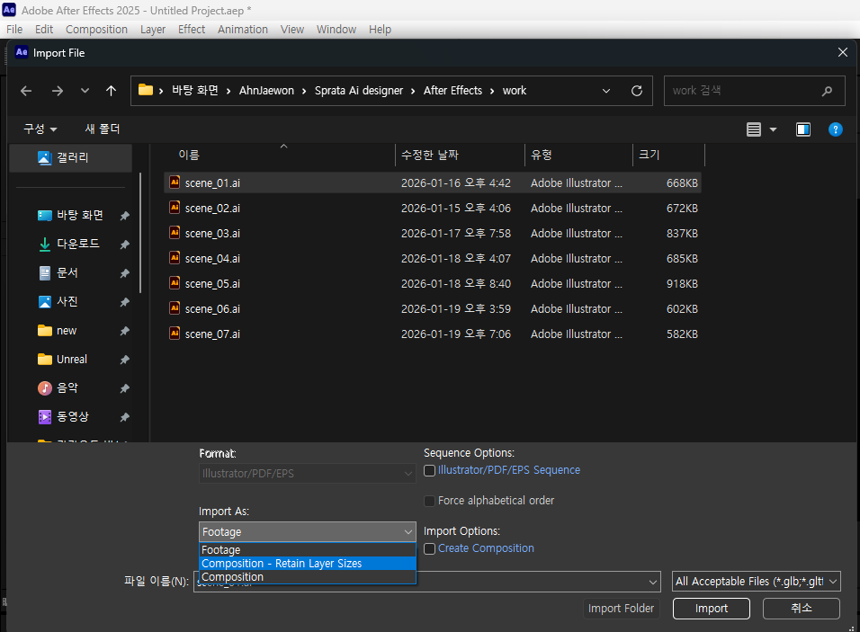This screenshot has width=860, height=632.
Task: Select scene_04.ai file
Action: pos(432,259)
